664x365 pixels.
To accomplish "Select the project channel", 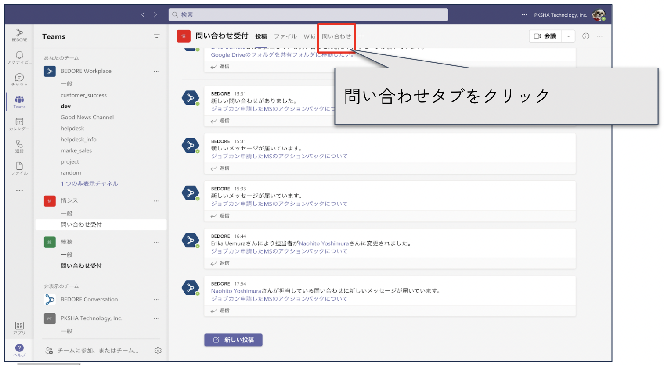I will pyautogui.click(x=70, y=161).
